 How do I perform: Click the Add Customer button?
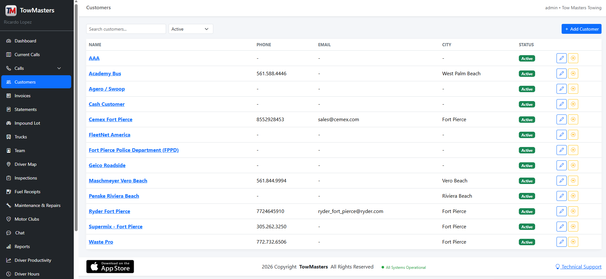point(581,29)
